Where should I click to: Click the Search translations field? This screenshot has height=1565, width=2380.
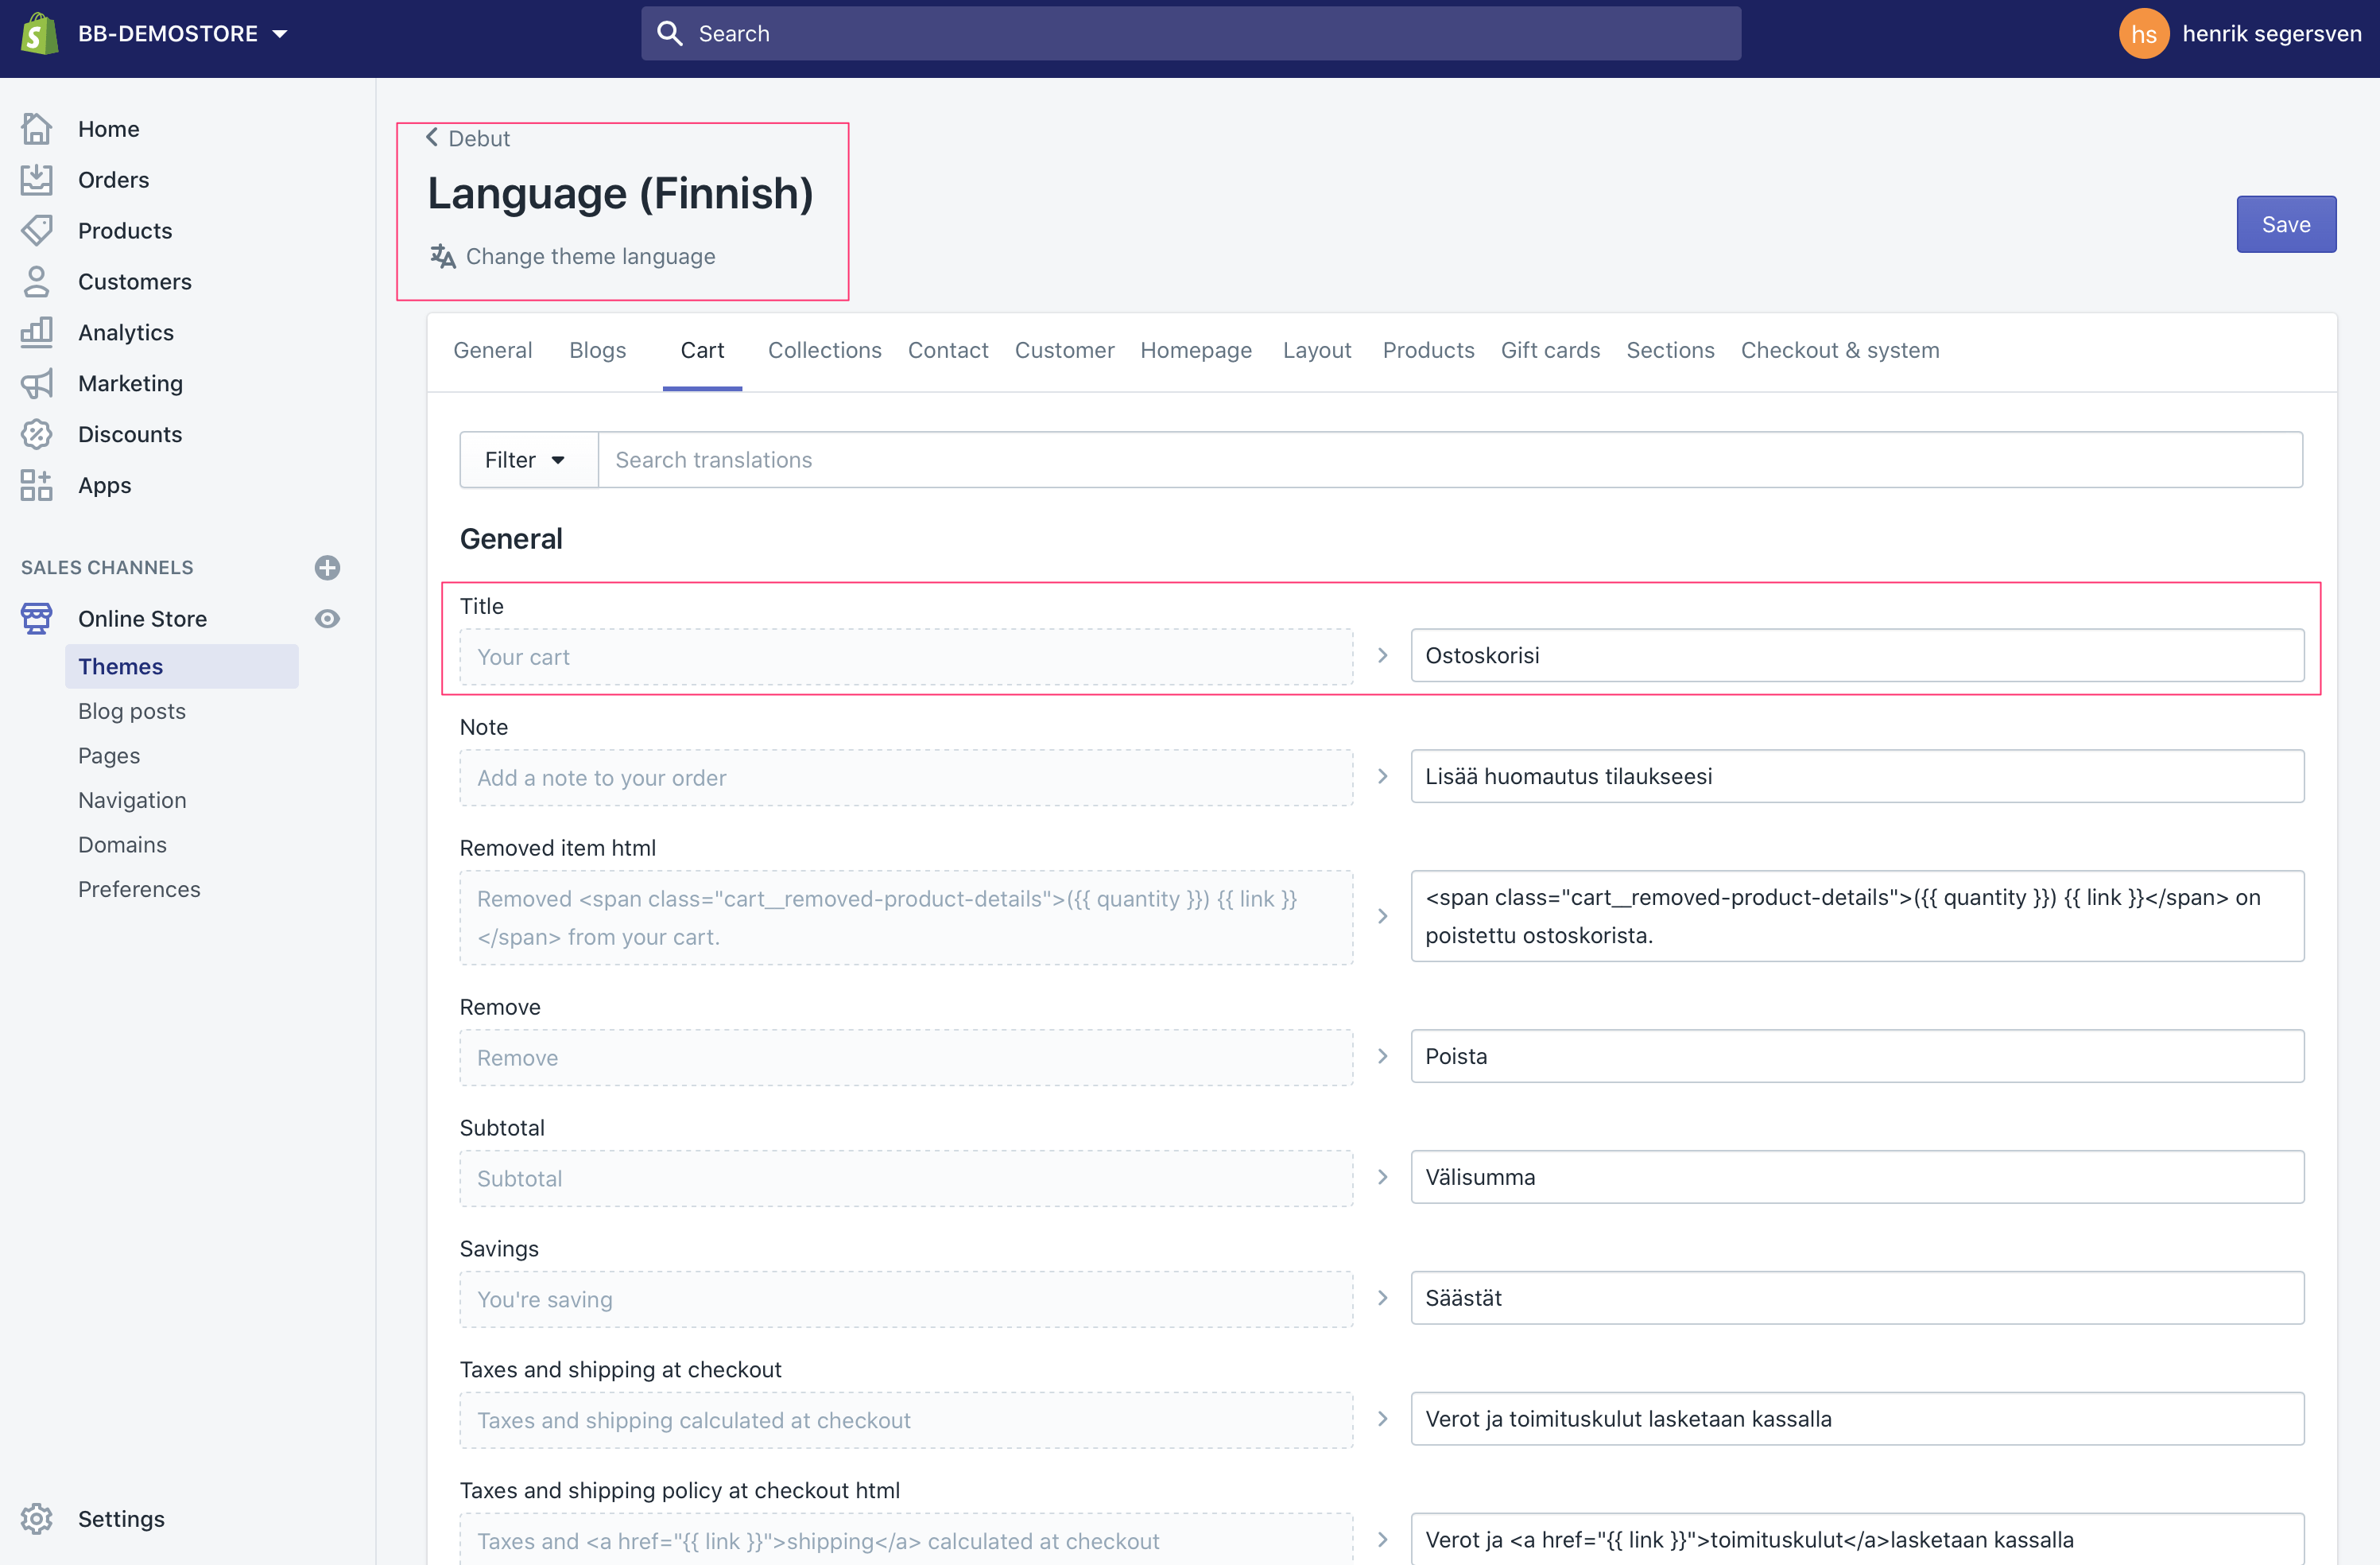click(1449, 460)
